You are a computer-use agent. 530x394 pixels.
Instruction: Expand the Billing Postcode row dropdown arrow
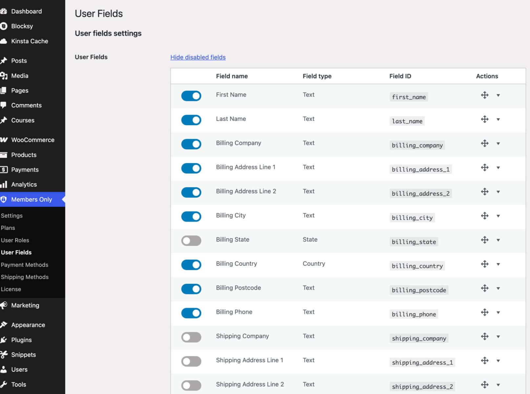click(x=498, y=289)
